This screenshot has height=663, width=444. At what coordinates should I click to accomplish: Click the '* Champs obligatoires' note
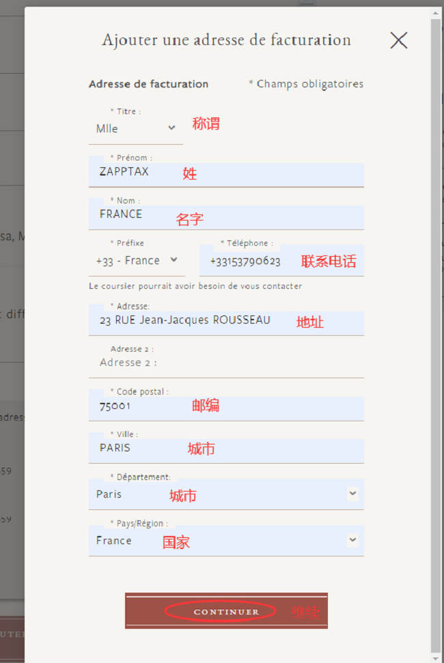306,84
